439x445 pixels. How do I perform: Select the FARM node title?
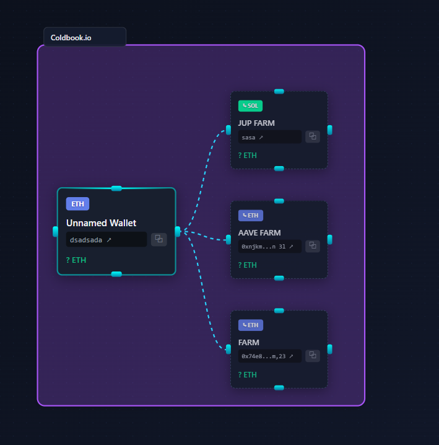(249, 343)
